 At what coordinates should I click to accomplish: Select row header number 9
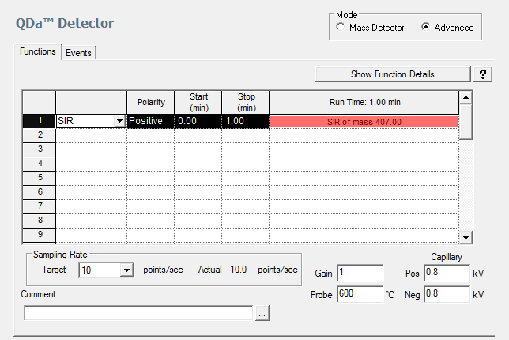click(40, 236)
